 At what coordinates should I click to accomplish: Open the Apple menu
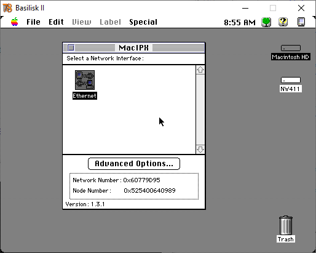pos(15,22)
